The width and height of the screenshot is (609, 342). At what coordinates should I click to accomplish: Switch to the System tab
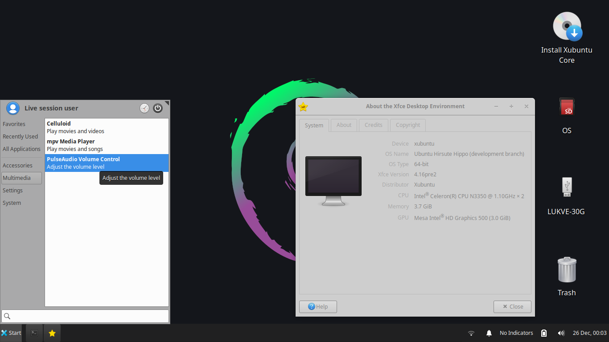pyautogui.click(x=314, y=125)
